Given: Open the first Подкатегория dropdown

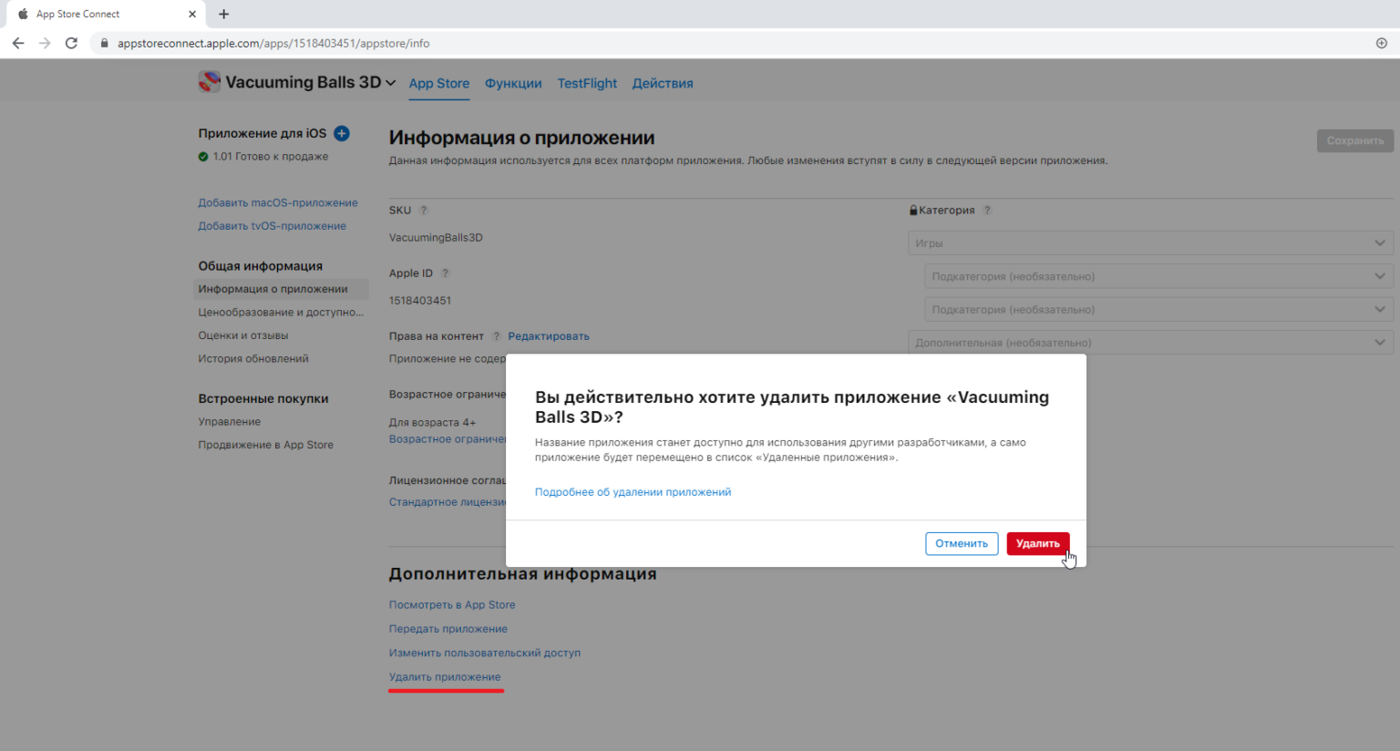Looking at the screenshot, I should click(1159, 276).
